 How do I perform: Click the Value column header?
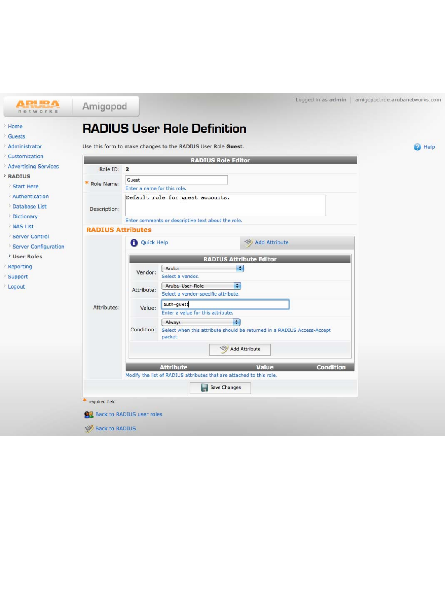265,368
